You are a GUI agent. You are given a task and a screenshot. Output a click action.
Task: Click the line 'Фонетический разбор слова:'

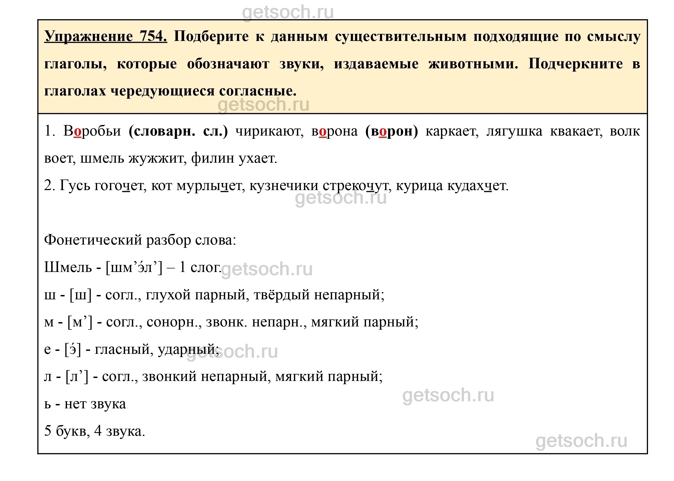[140, 240]
